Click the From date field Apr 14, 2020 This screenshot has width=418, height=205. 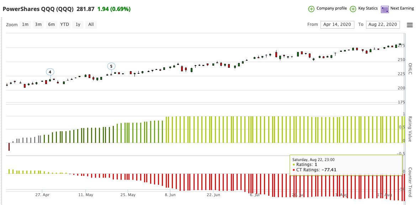pos(338,25)
